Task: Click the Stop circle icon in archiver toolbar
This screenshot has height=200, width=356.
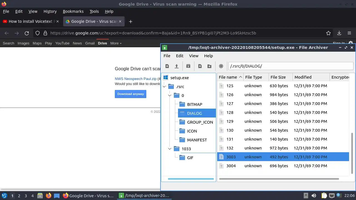Action: coord(221,66)
